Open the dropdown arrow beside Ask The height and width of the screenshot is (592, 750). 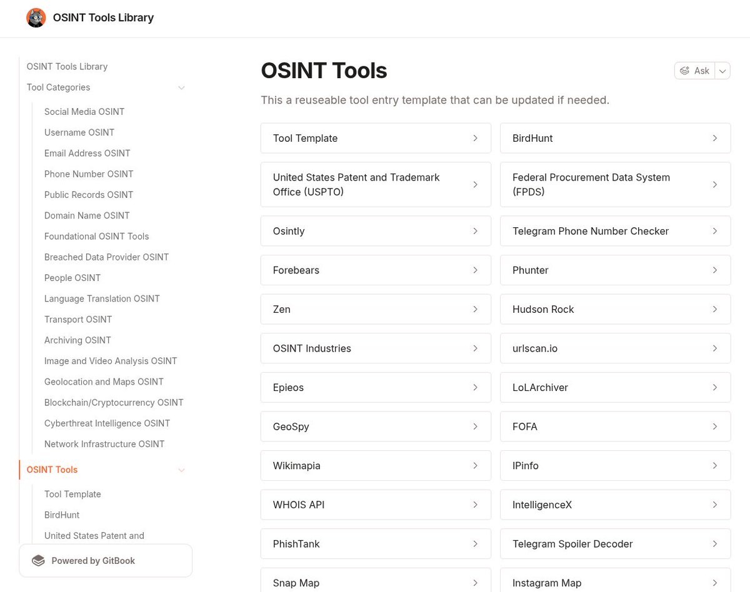tap(722, 71)
